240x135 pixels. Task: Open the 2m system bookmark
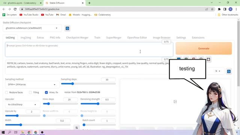(10, 15)
